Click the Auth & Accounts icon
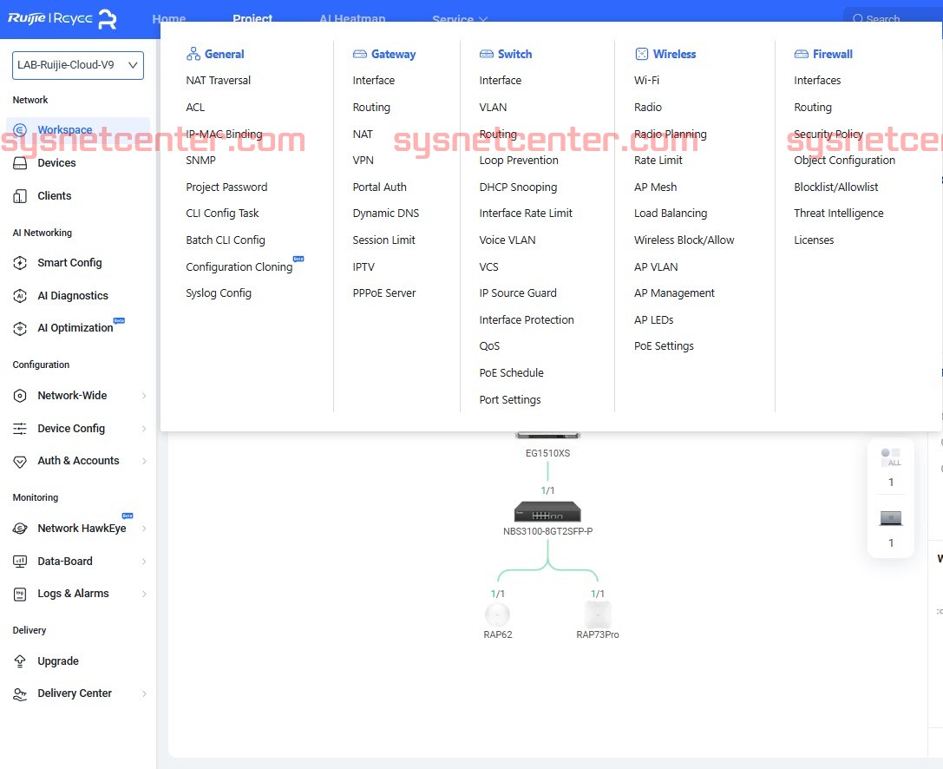Image resolution: width=943 pixels, height=769 pixels. tap(20, 462)
